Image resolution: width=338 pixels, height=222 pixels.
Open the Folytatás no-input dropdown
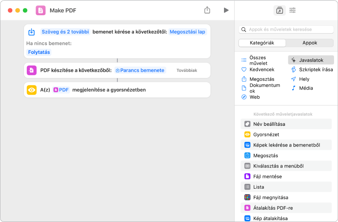pyautogui.click(x=39, y=52)
